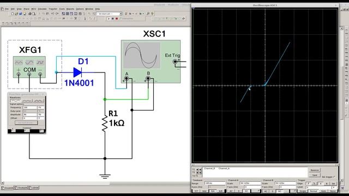
Task: Open the File menu
Action: click(x=7, y=9)
